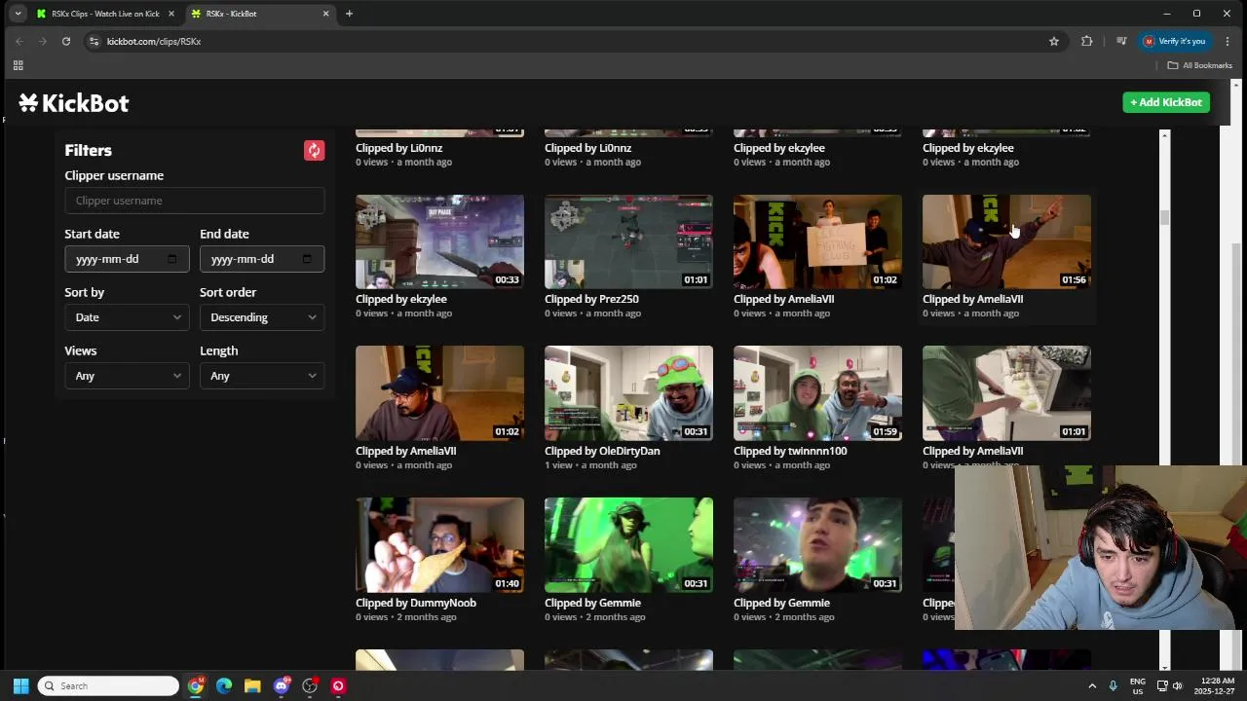Close the RSKx Clips Watch Live tab
The image size is (1247, 701).
[171, 14]
